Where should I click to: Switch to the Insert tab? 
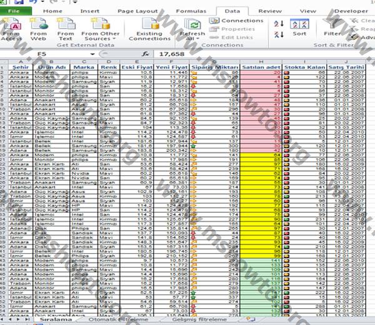point(89,11)
